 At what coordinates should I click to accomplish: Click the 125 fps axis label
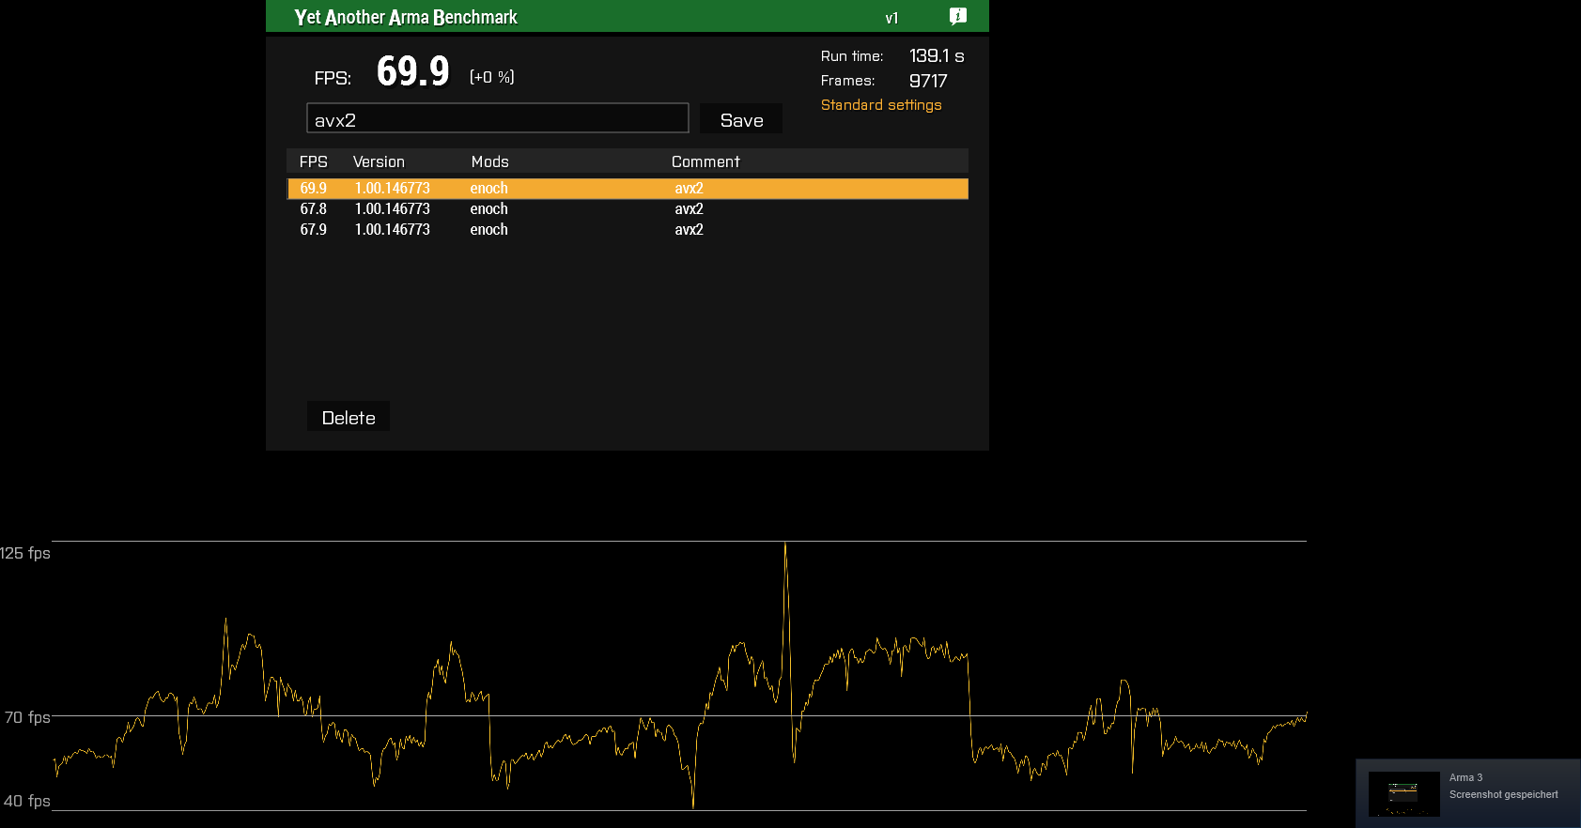point(25,553)
